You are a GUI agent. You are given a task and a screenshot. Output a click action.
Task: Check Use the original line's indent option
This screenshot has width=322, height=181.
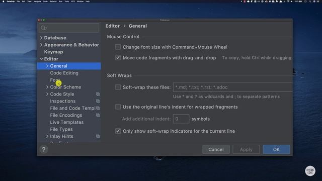(118, 107)
